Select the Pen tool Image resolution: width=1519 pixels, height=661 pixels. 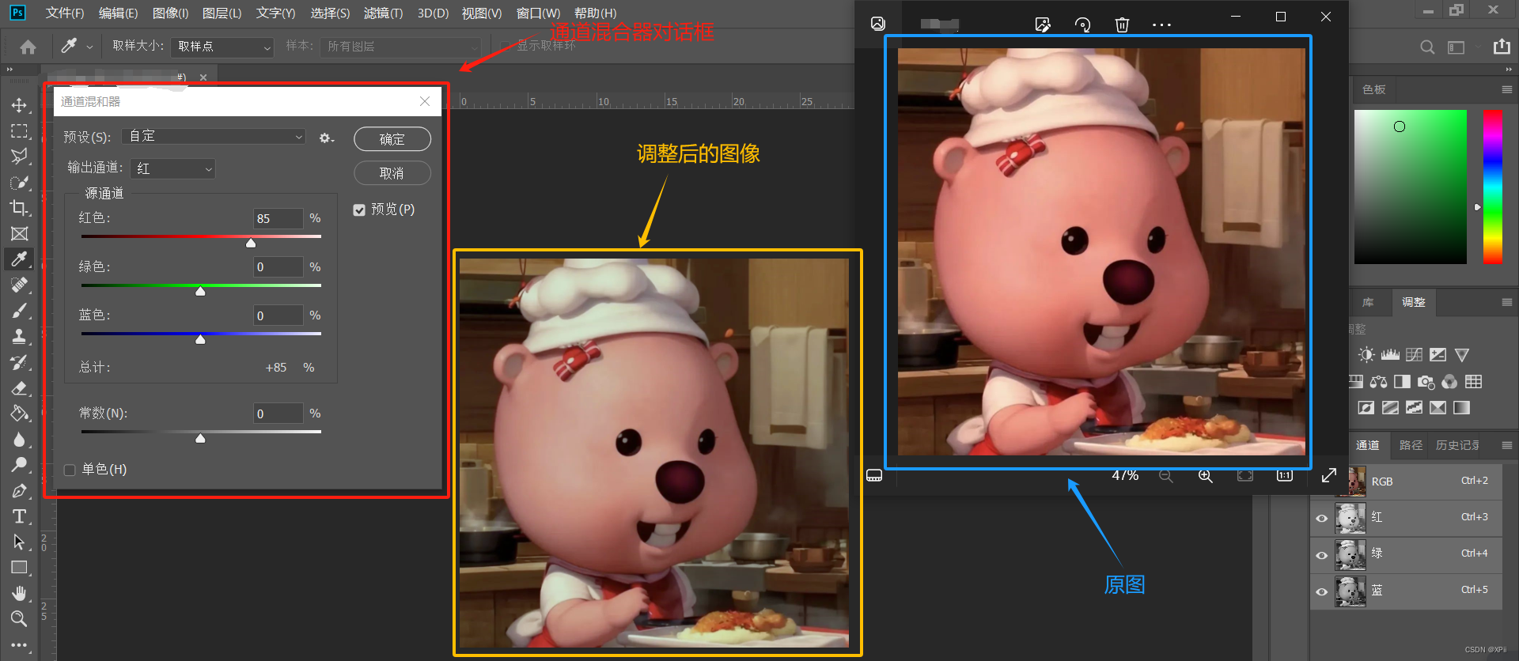pos(19,491)
